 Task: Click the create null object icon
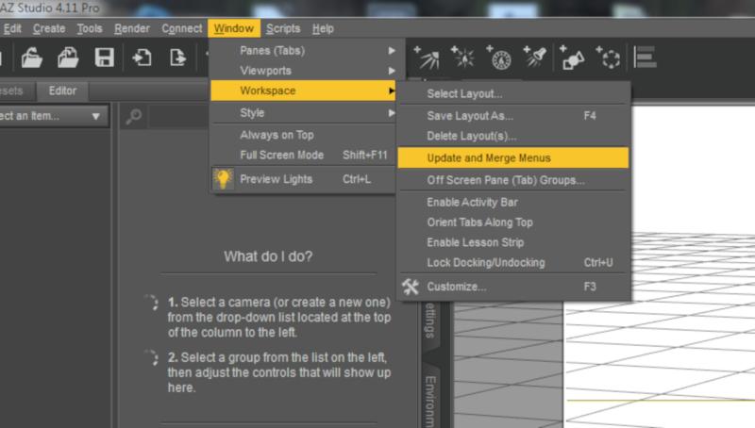[608, 58]
